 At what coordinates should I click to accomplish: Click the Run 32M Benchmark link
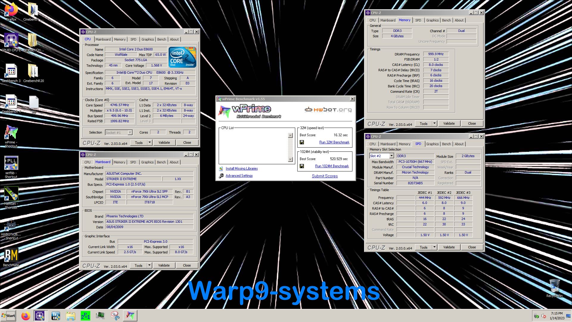click(x=334, y=142)
